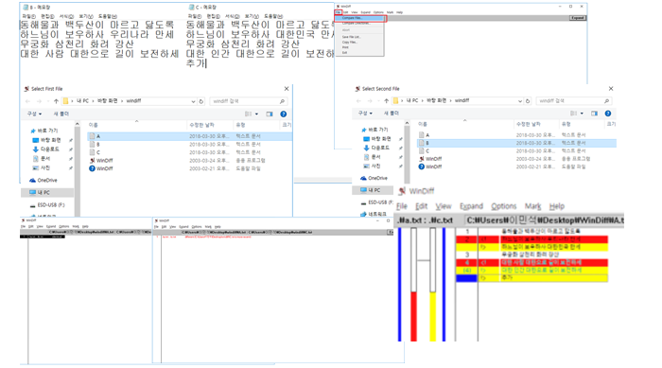The height and width of the screenshot is (368, 662).
Task: Select file B in Select Second File list
Action: [x=516, y=143]
